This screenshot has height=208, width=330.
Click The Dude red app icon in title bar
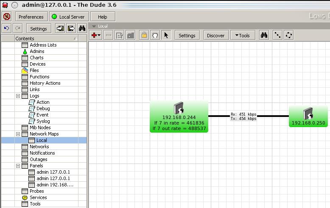(x=5, y=5)
